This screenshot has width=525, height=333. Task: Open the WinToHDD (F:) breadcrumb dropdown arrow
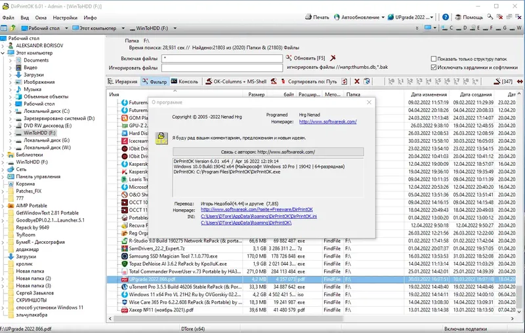point(175,28)
